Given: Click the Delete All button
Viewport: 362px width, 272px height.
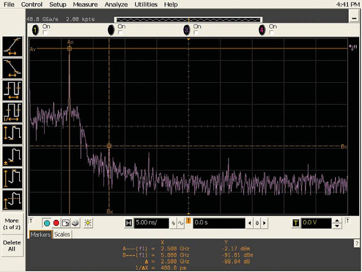Looking at the screenshot, I should (12, 245).
